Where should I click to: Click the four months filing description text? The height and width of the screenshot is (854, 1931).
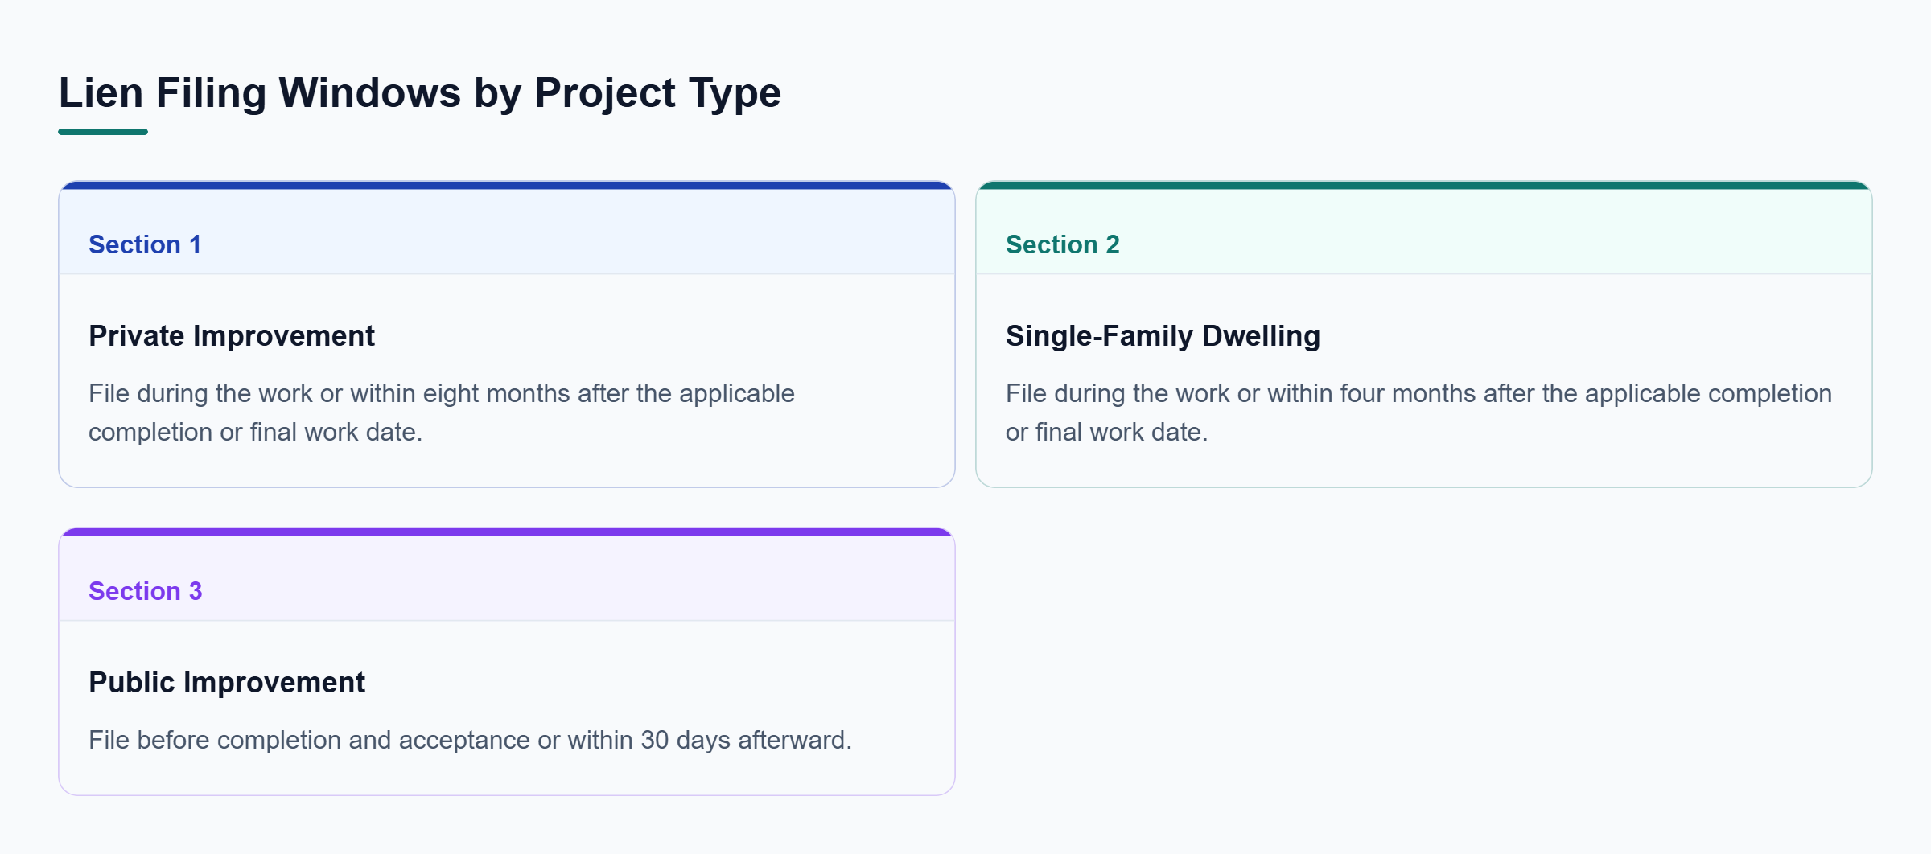[x=1418, y=413]
